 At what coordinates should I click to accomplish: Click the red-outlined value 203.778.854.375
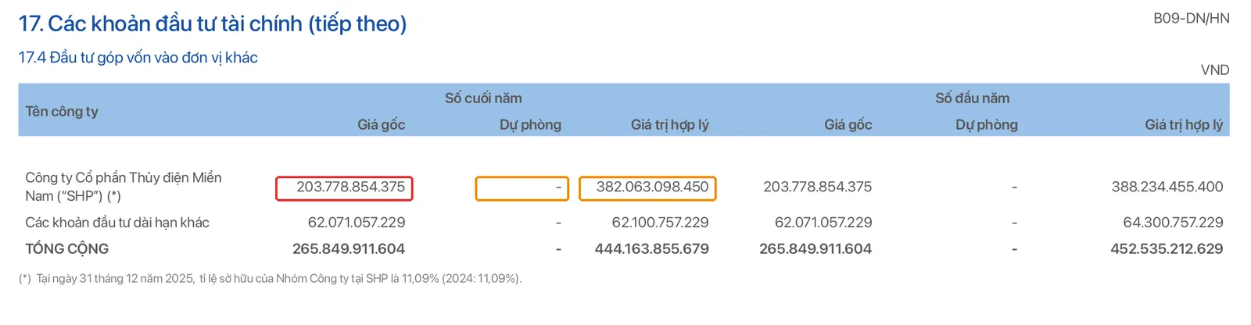[x=344, y=188]
